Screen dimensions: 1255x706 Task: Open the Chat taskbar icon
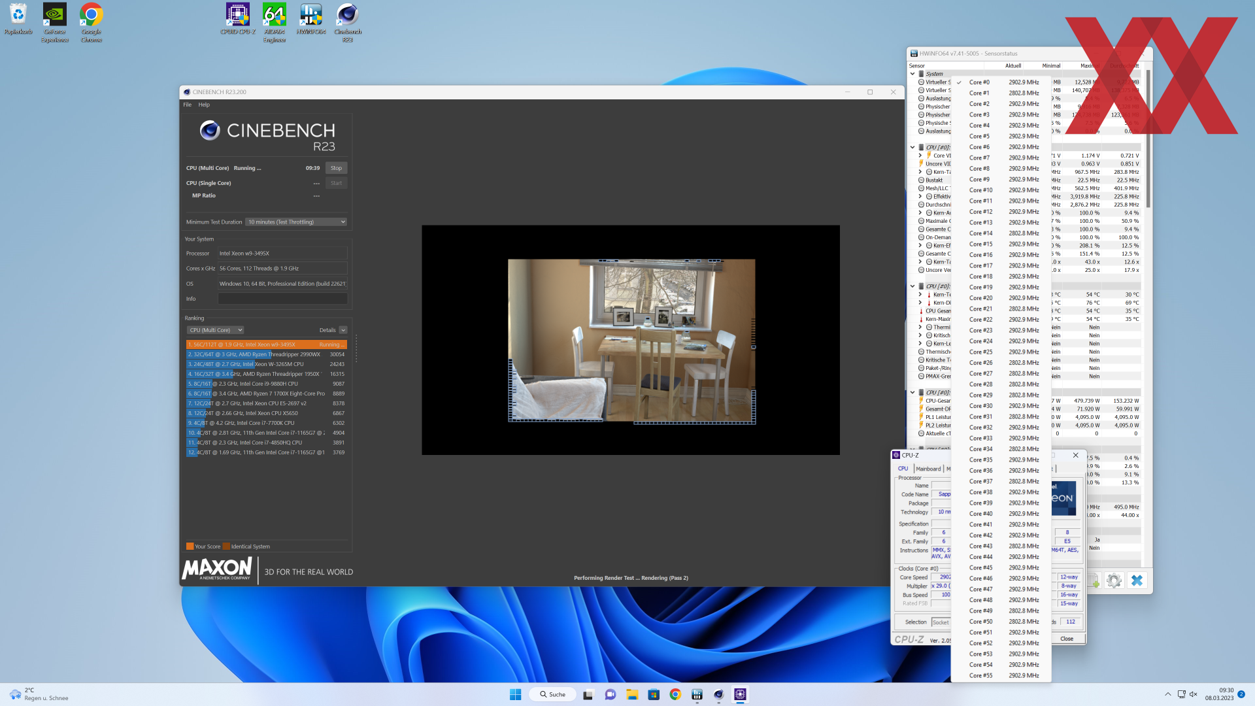(x=611, y=694)
